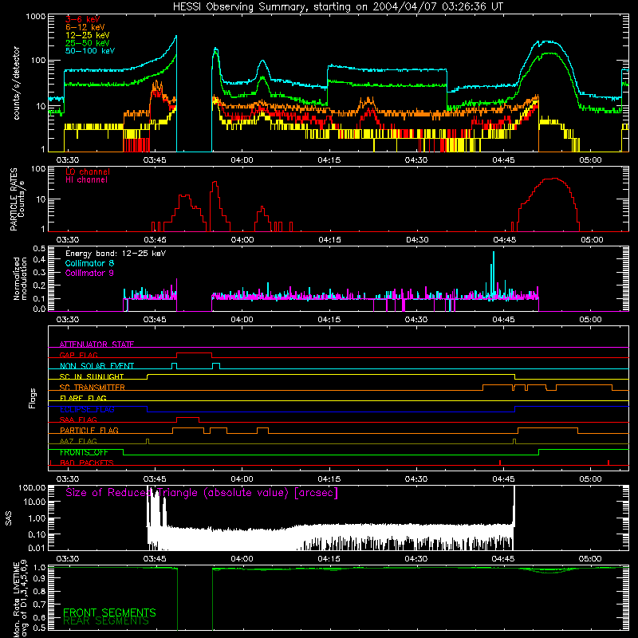Click the FLARE FLAG label

[x=83, y=398]
